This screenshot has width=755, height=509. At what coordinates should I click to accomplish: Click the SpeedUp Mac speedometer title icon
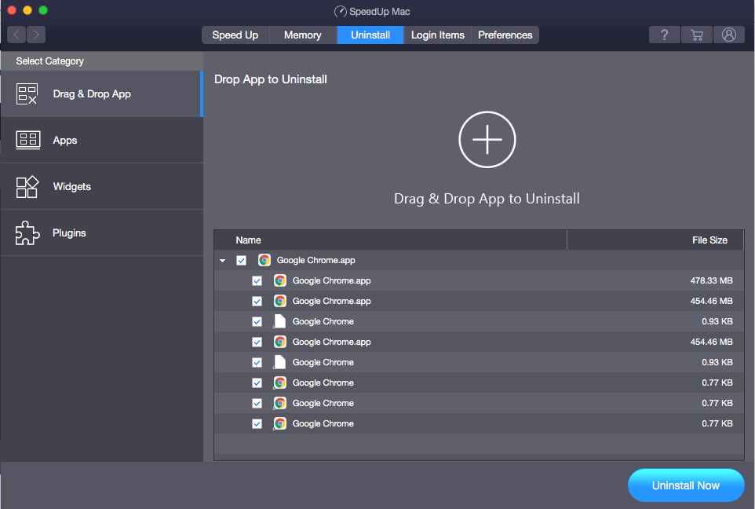pos(341,12)
